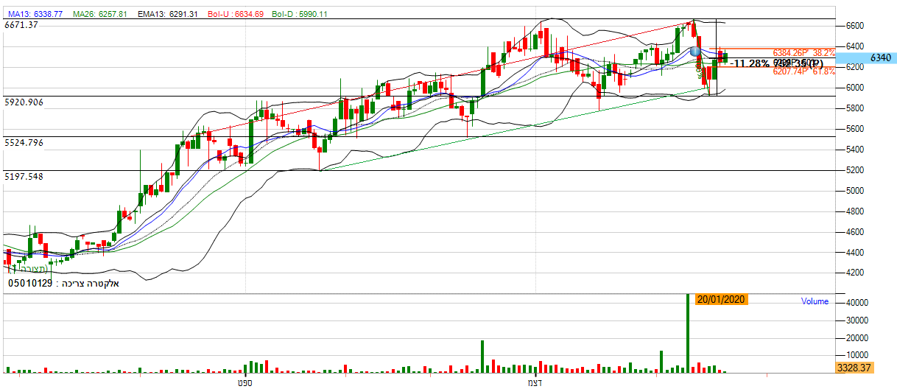Click the blue Volume panel label
Viewport: 897px width, 389px height.
(815, 301)
